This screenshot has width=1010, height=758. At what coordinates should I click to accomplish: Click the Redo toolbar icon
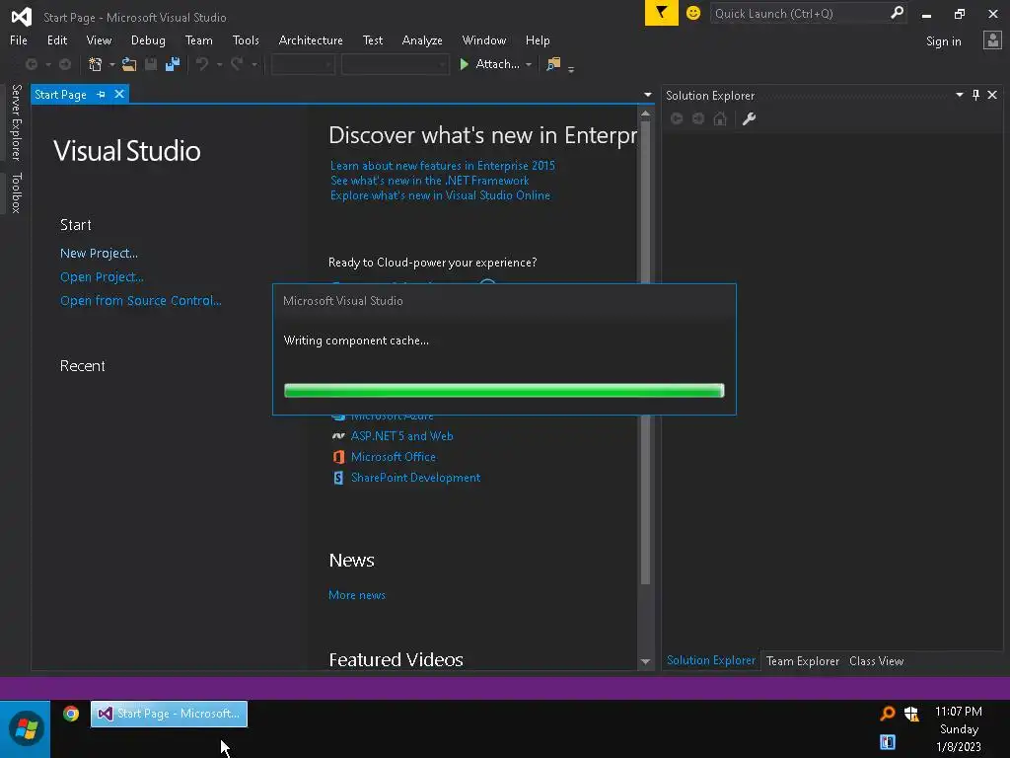click(x=237, y=64)
